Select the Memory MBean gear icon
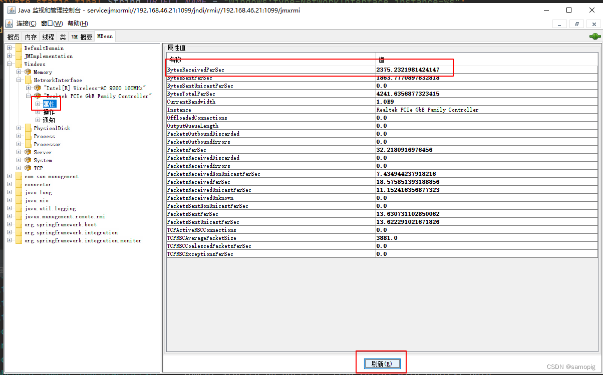The width and height of the screenshot is (603, 375). click(27, 72)
